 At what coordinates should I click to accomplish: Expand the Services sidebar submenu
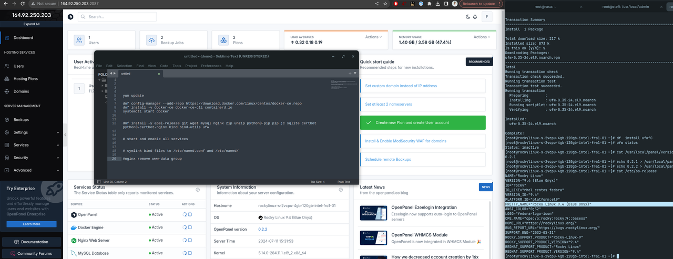click(32, 145)
